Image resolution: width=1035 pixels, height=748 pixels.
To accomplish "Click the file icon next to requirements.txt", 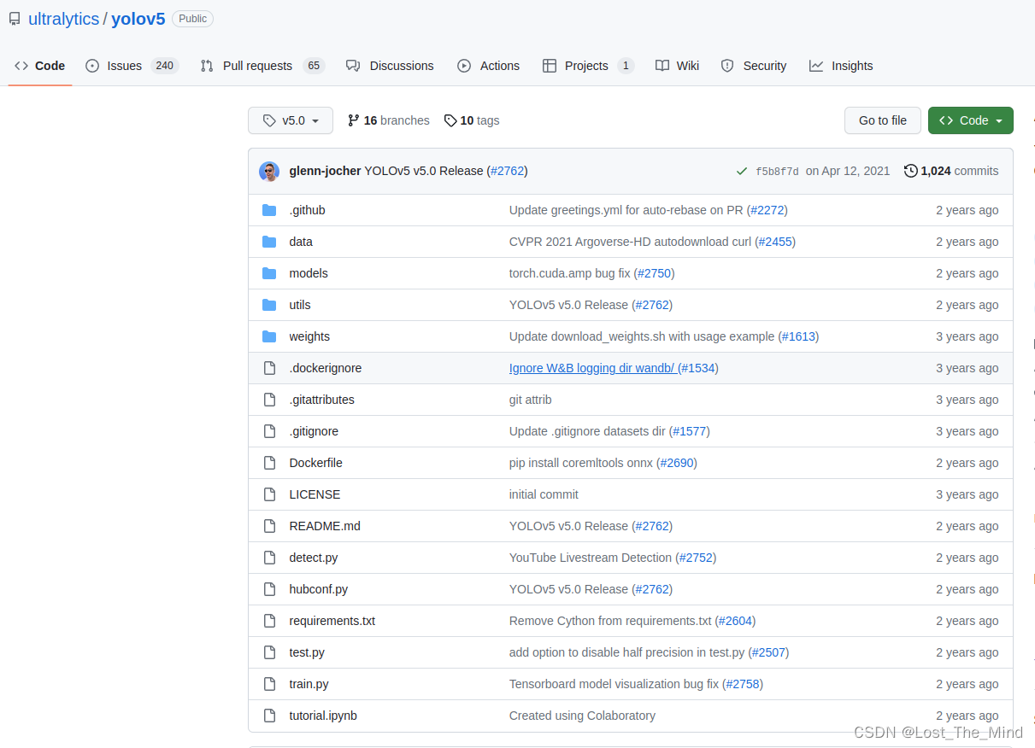I will 269,621.
